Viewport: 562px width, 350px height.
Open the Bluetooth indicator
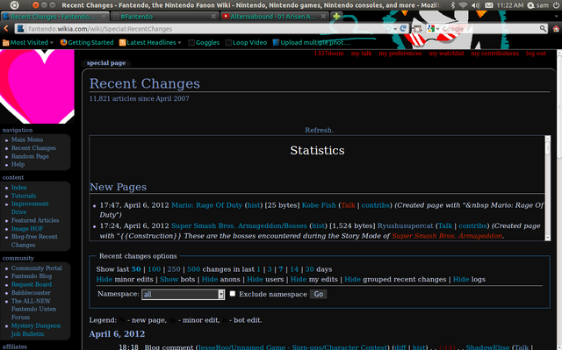pos(453,5)
